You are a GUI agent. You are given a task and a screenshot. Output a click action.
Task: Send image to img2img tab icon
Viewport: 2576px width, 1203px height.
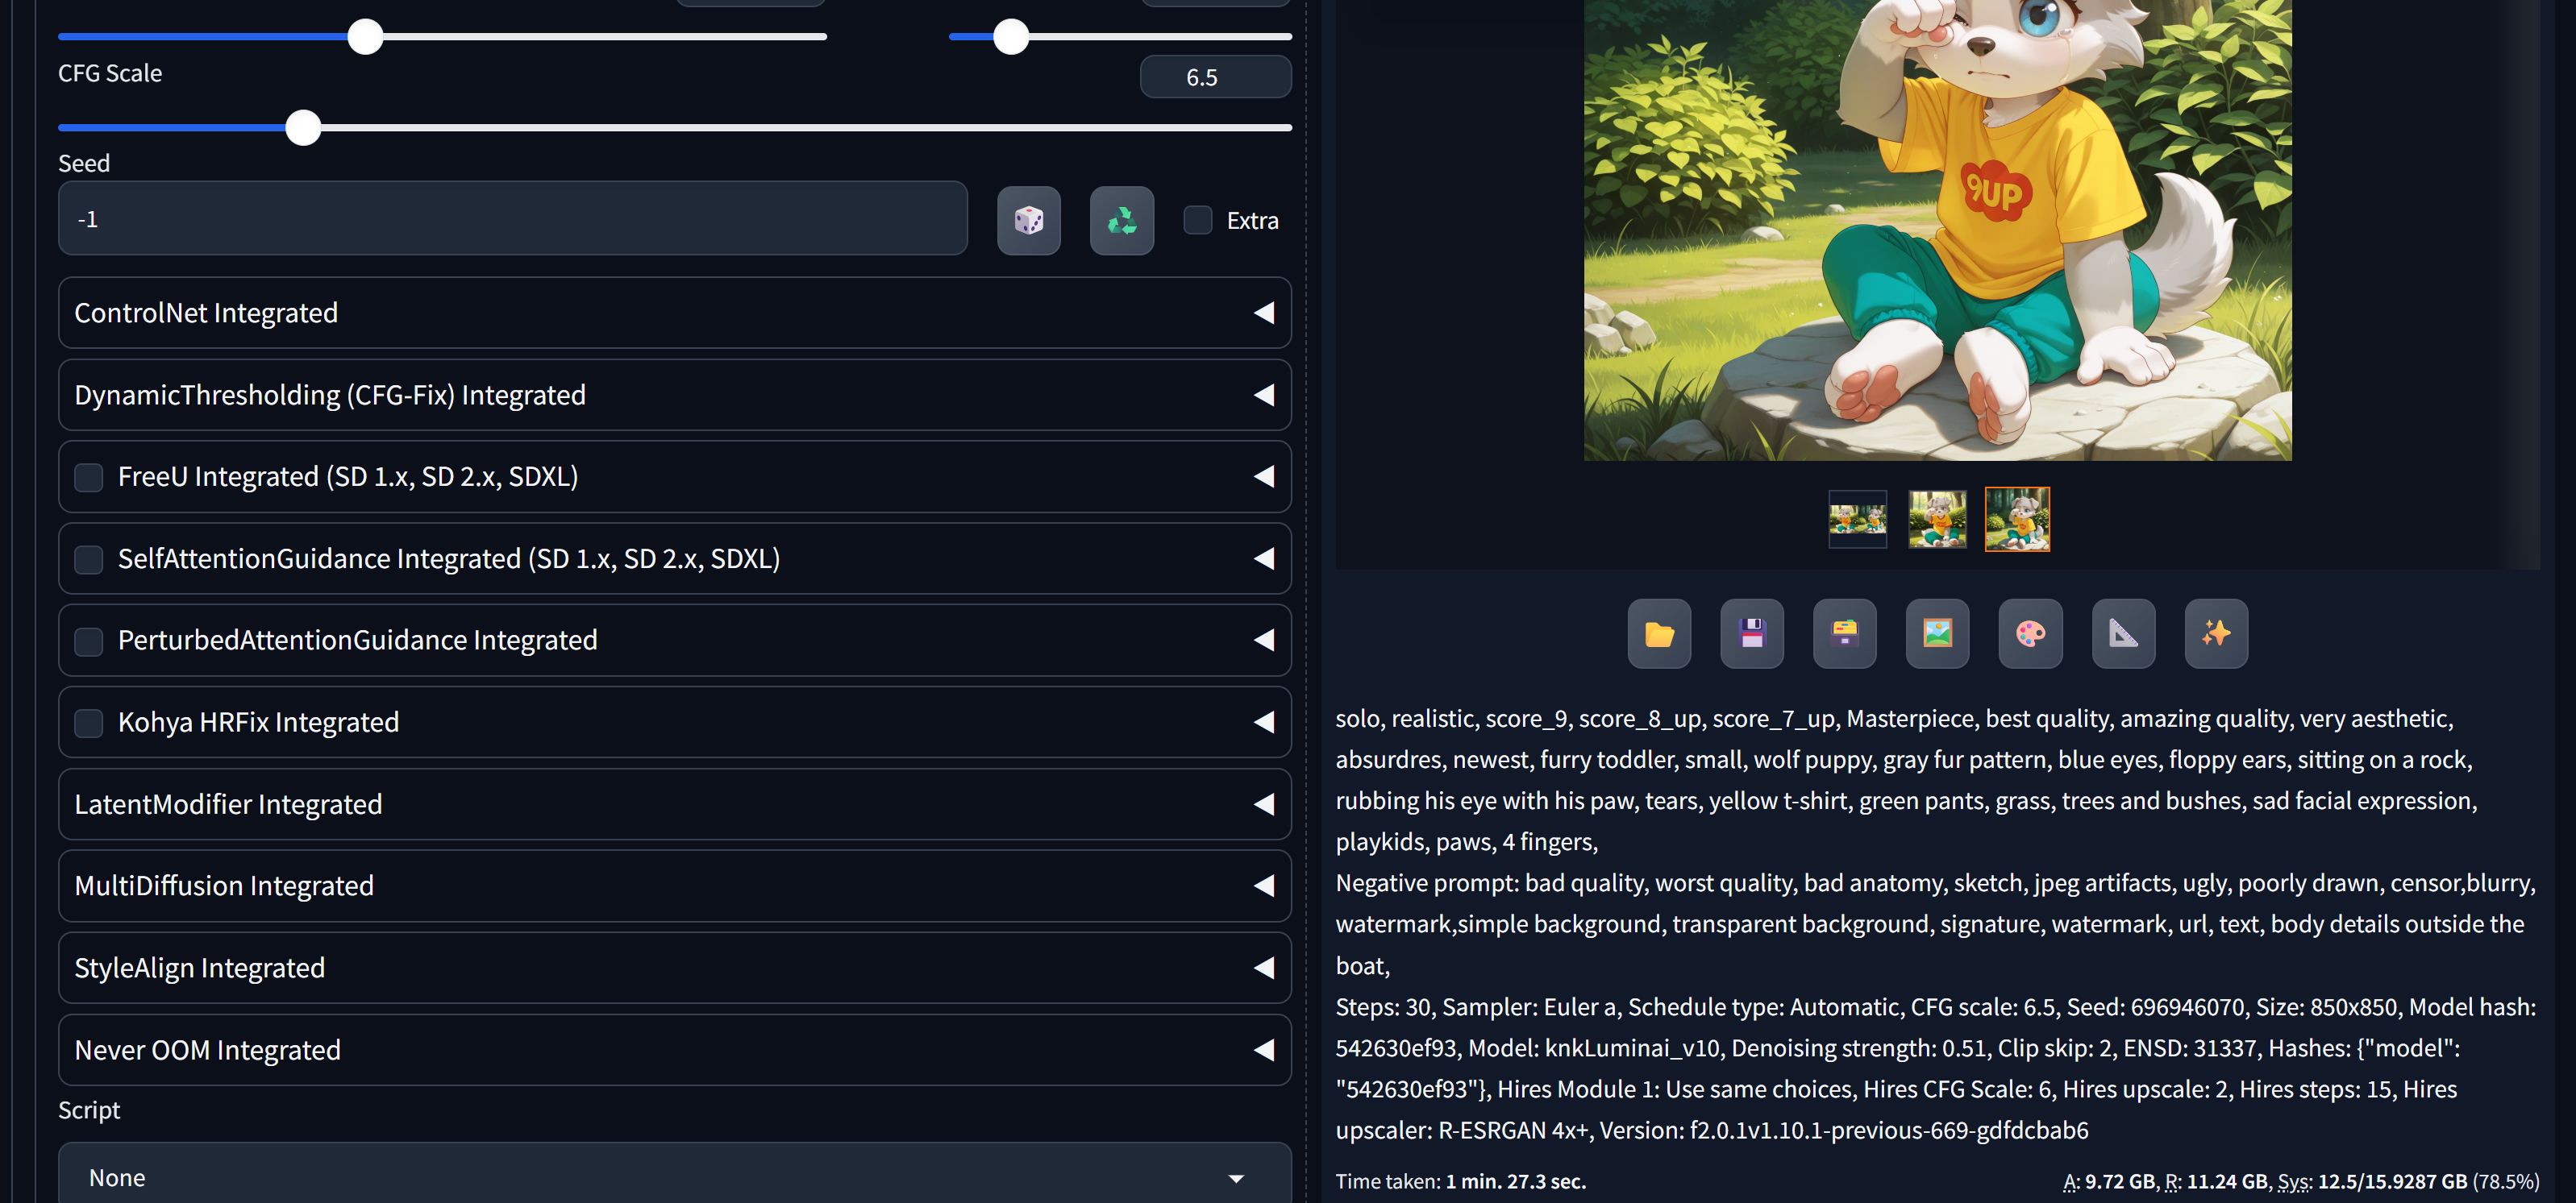(1937, 633)
